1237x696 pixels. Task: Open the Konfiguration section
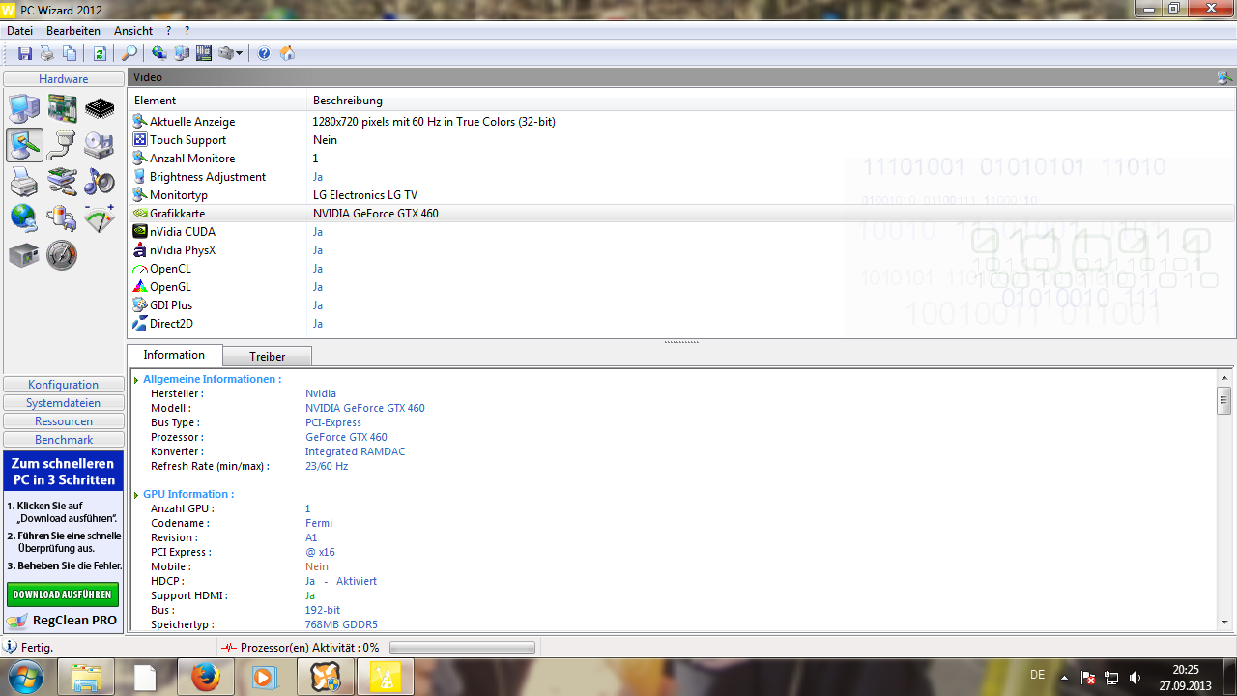tap(64, 385)
